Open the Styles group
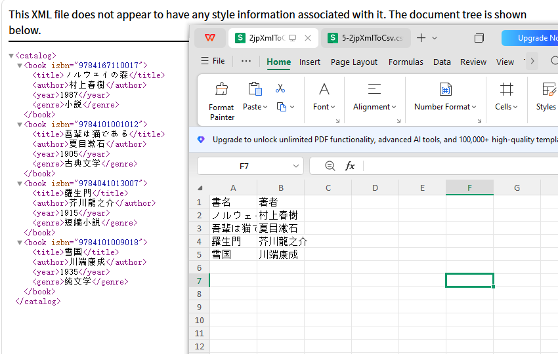The height and width of the screenshot is (354, 558). [x=547, y=96]
